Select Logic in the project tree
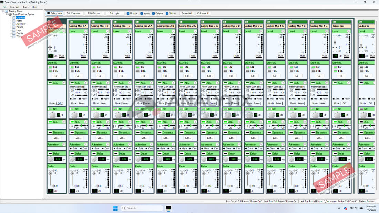 click(x=19, y=30)
